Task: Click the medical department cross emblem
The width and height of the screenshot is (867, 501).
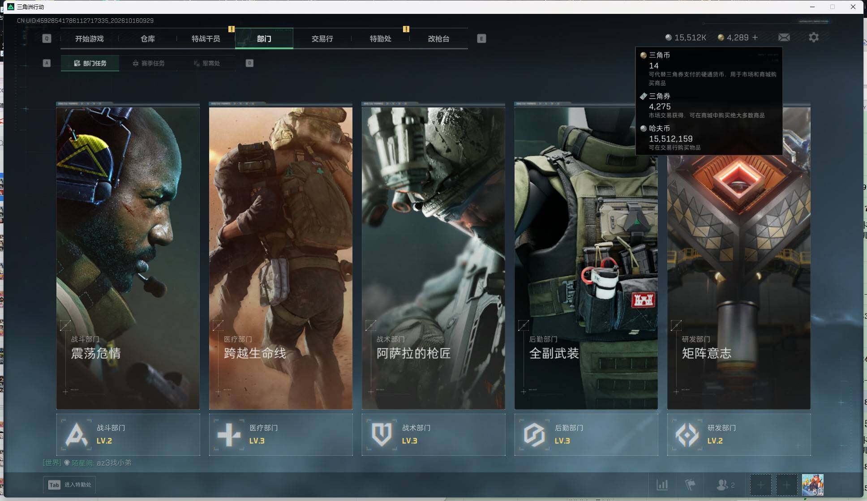Action: [229, 435]
